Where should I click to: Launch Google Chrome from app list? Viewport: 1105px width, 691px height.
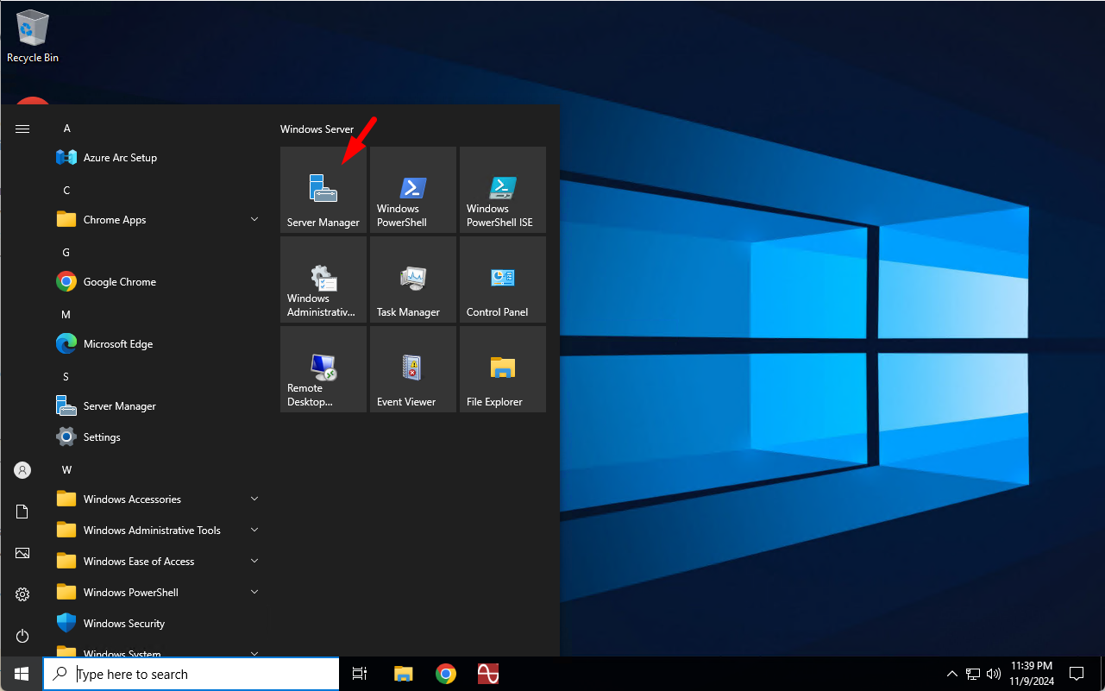click(x=159, y=282)
